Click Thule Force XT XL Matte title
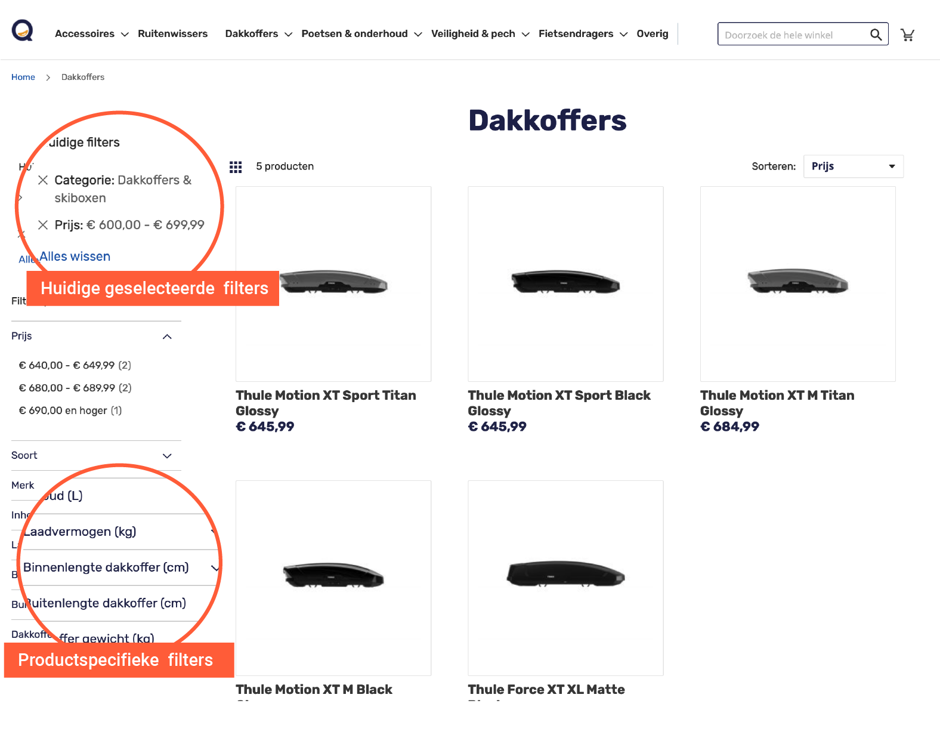 [x=546, y=690]
